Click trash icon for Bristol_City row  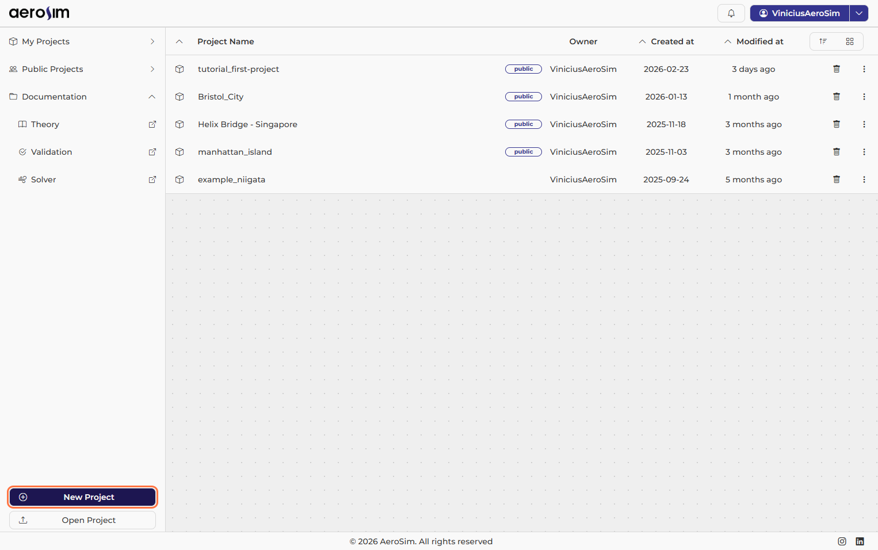click(x=836, y=97)
